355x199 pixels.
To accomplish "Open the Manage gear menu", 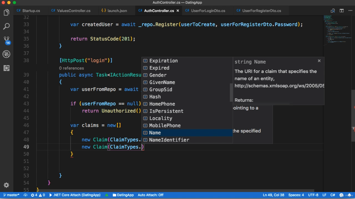I will pyautogui.click(x=6, y=185).
